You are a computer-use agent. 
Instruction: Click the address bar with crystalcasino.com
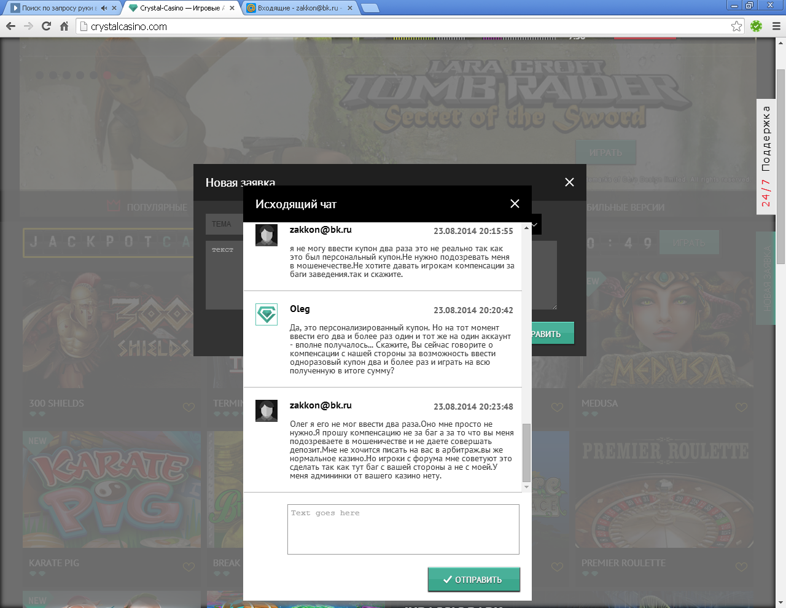coord(410,26)
